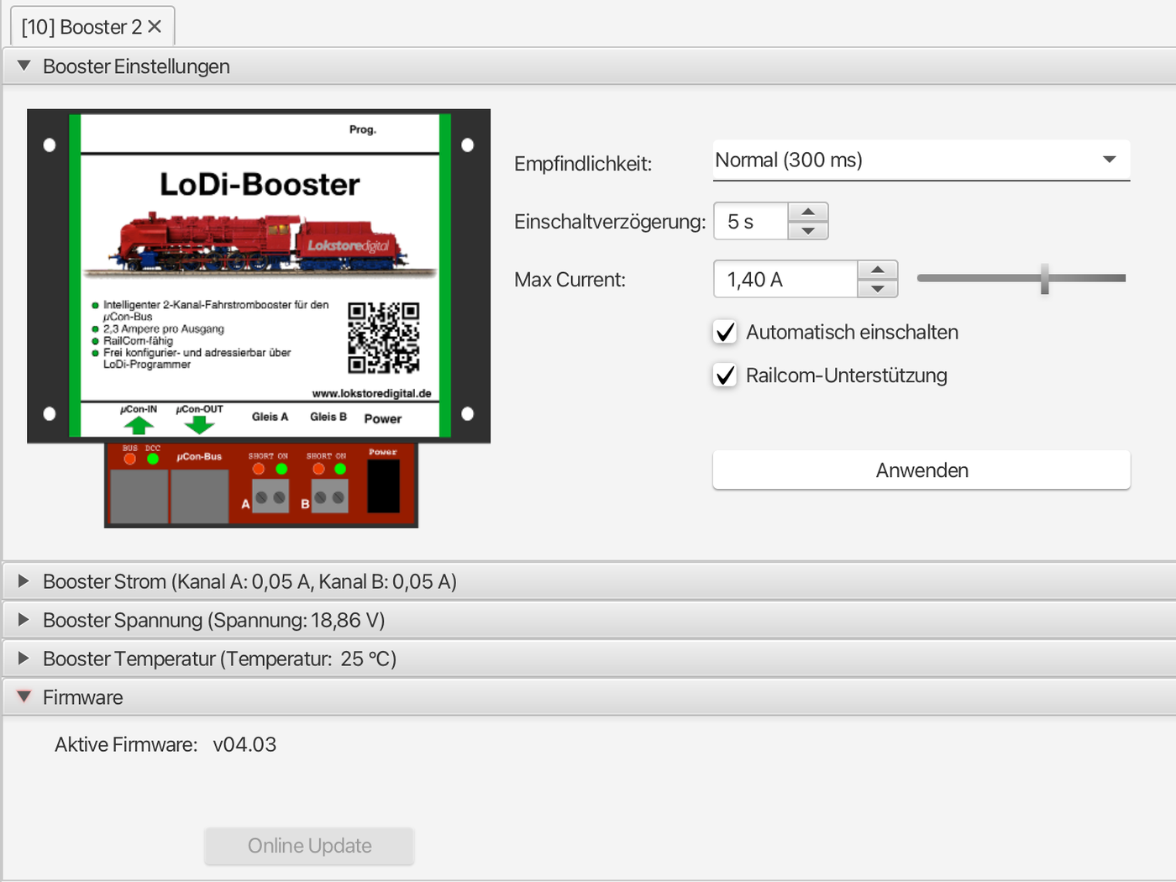Click the Empfindlichkeit label

[x=583, y=164]
